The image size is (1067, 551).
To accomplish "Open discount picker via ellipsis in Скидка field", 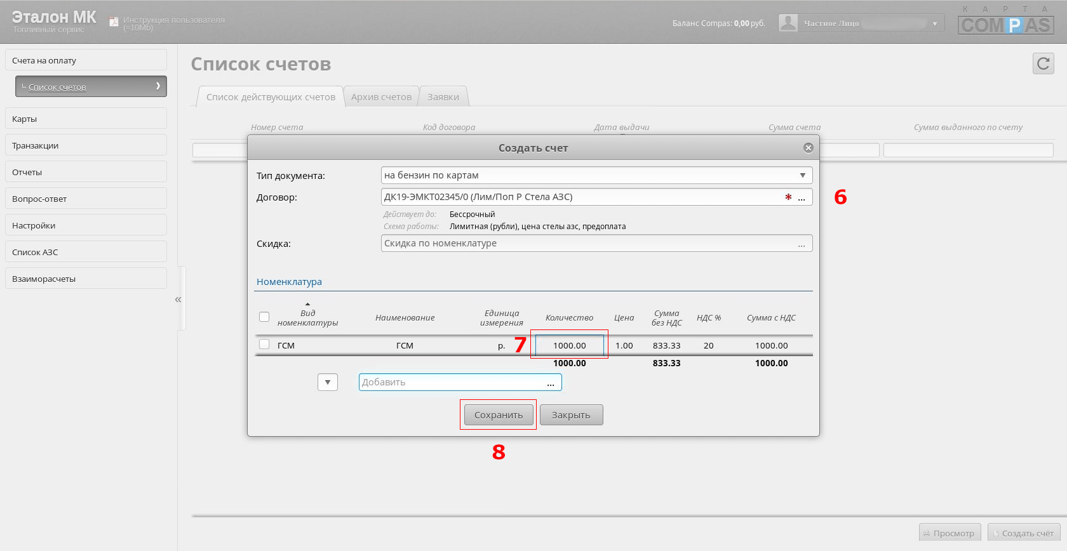I will tap(802, 244).
